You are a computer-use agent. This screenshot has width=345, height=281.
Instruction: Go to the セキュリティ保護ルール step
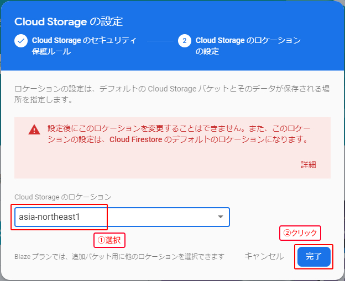(x=83, y=46)
